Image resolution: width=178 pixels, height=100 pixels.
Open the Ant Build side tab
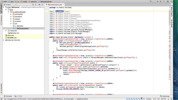pyautogui.click(x=172, y=23)
